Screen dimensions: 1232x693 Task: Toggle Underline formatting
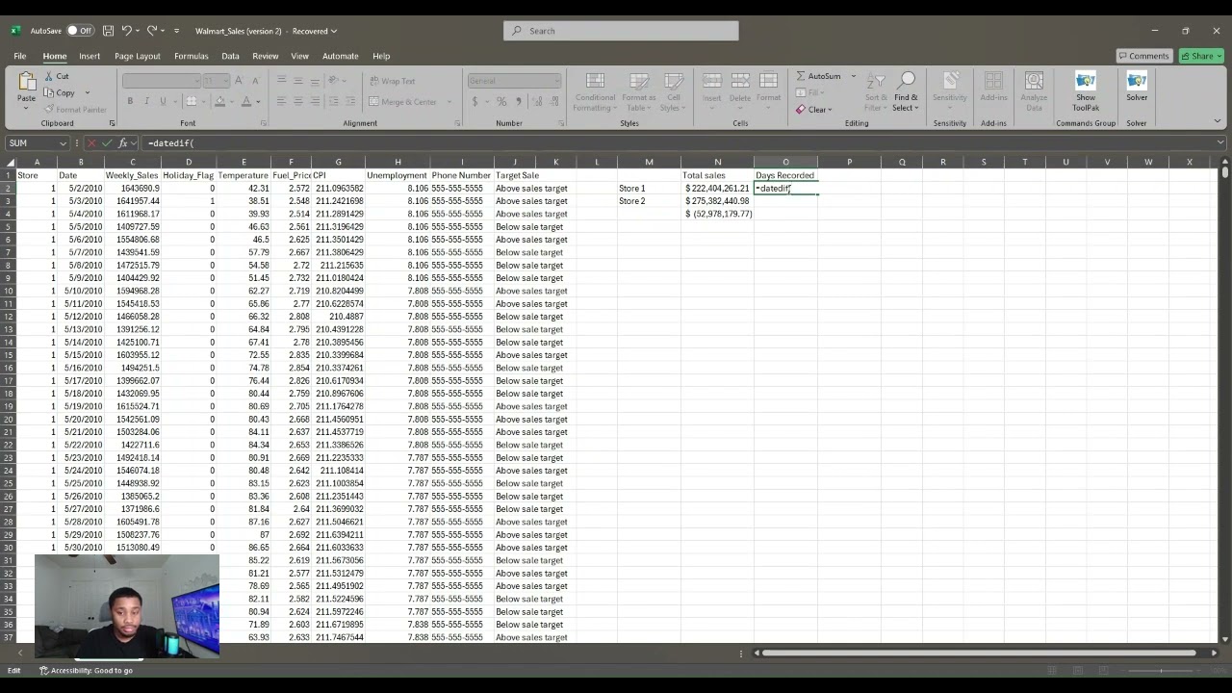click(163, 101)
